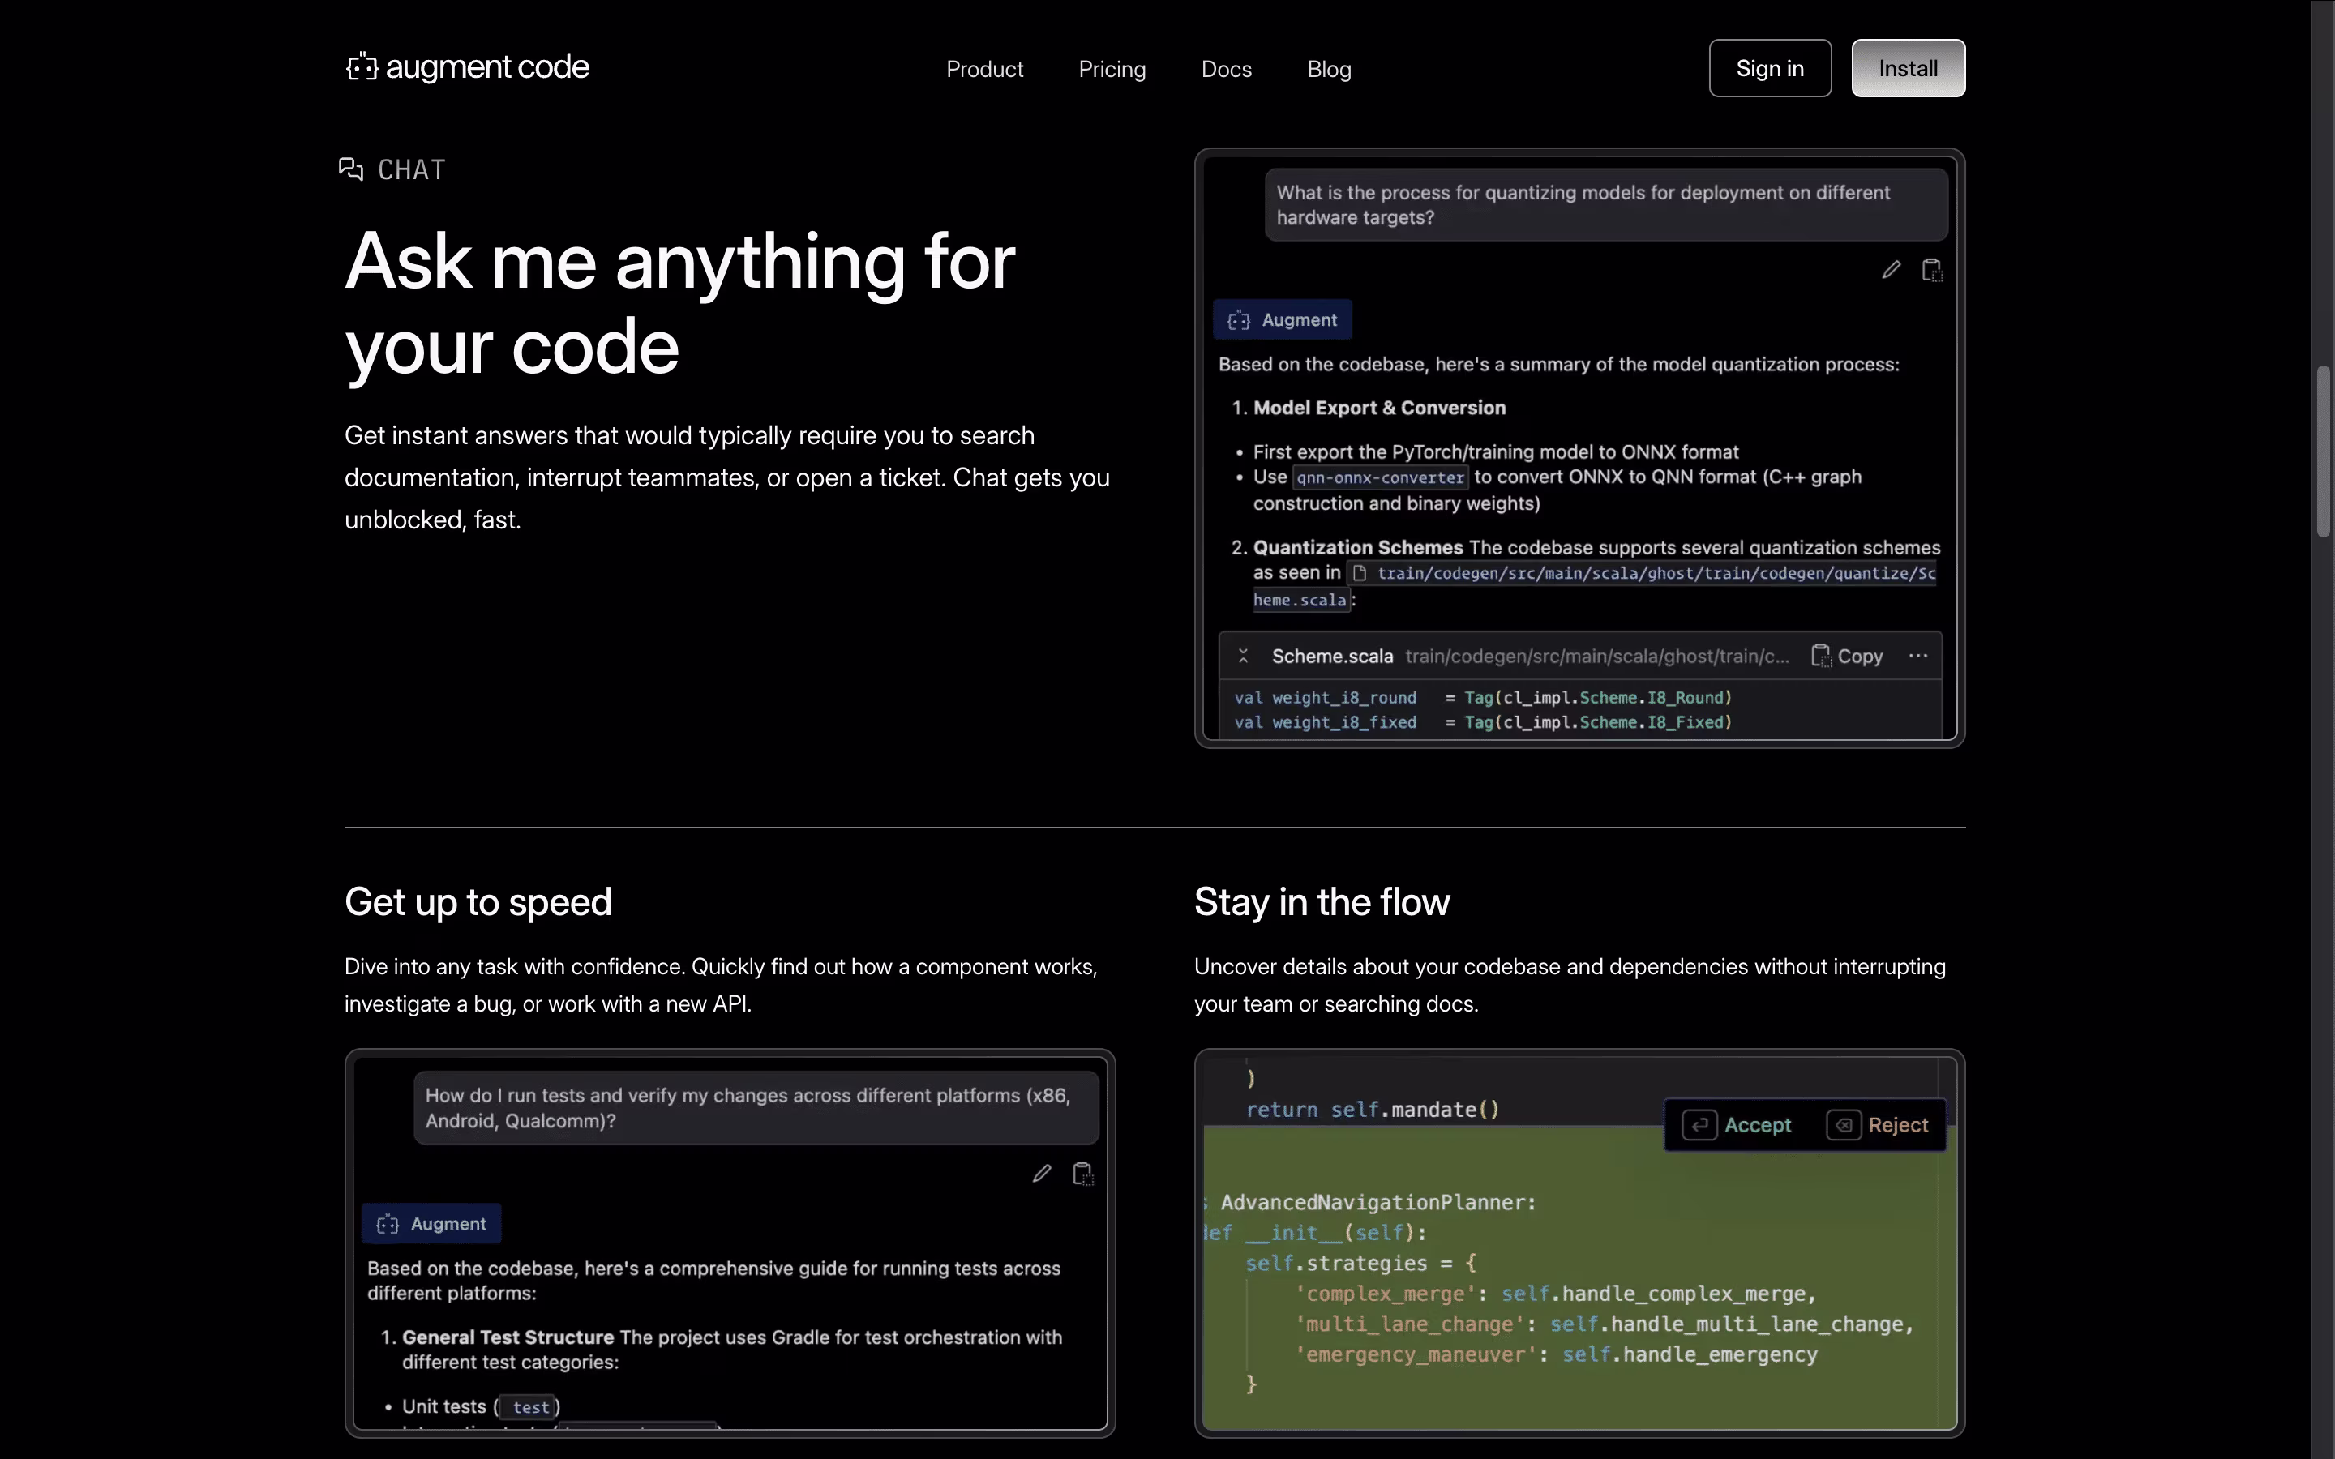This screenshot has width=2335, height=1459.
Task: Open the Product menu
Action: [984, 70]
